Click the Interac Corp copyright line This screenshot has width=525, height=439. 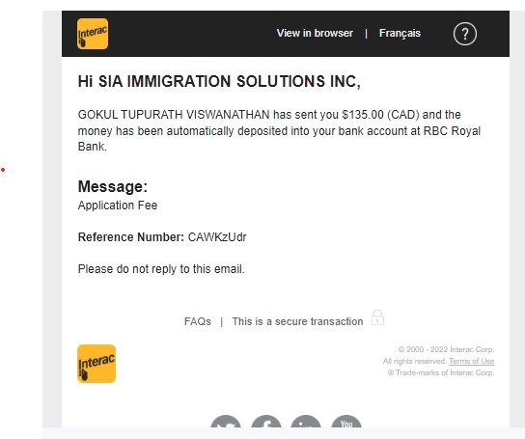click(x=446, y=349)
